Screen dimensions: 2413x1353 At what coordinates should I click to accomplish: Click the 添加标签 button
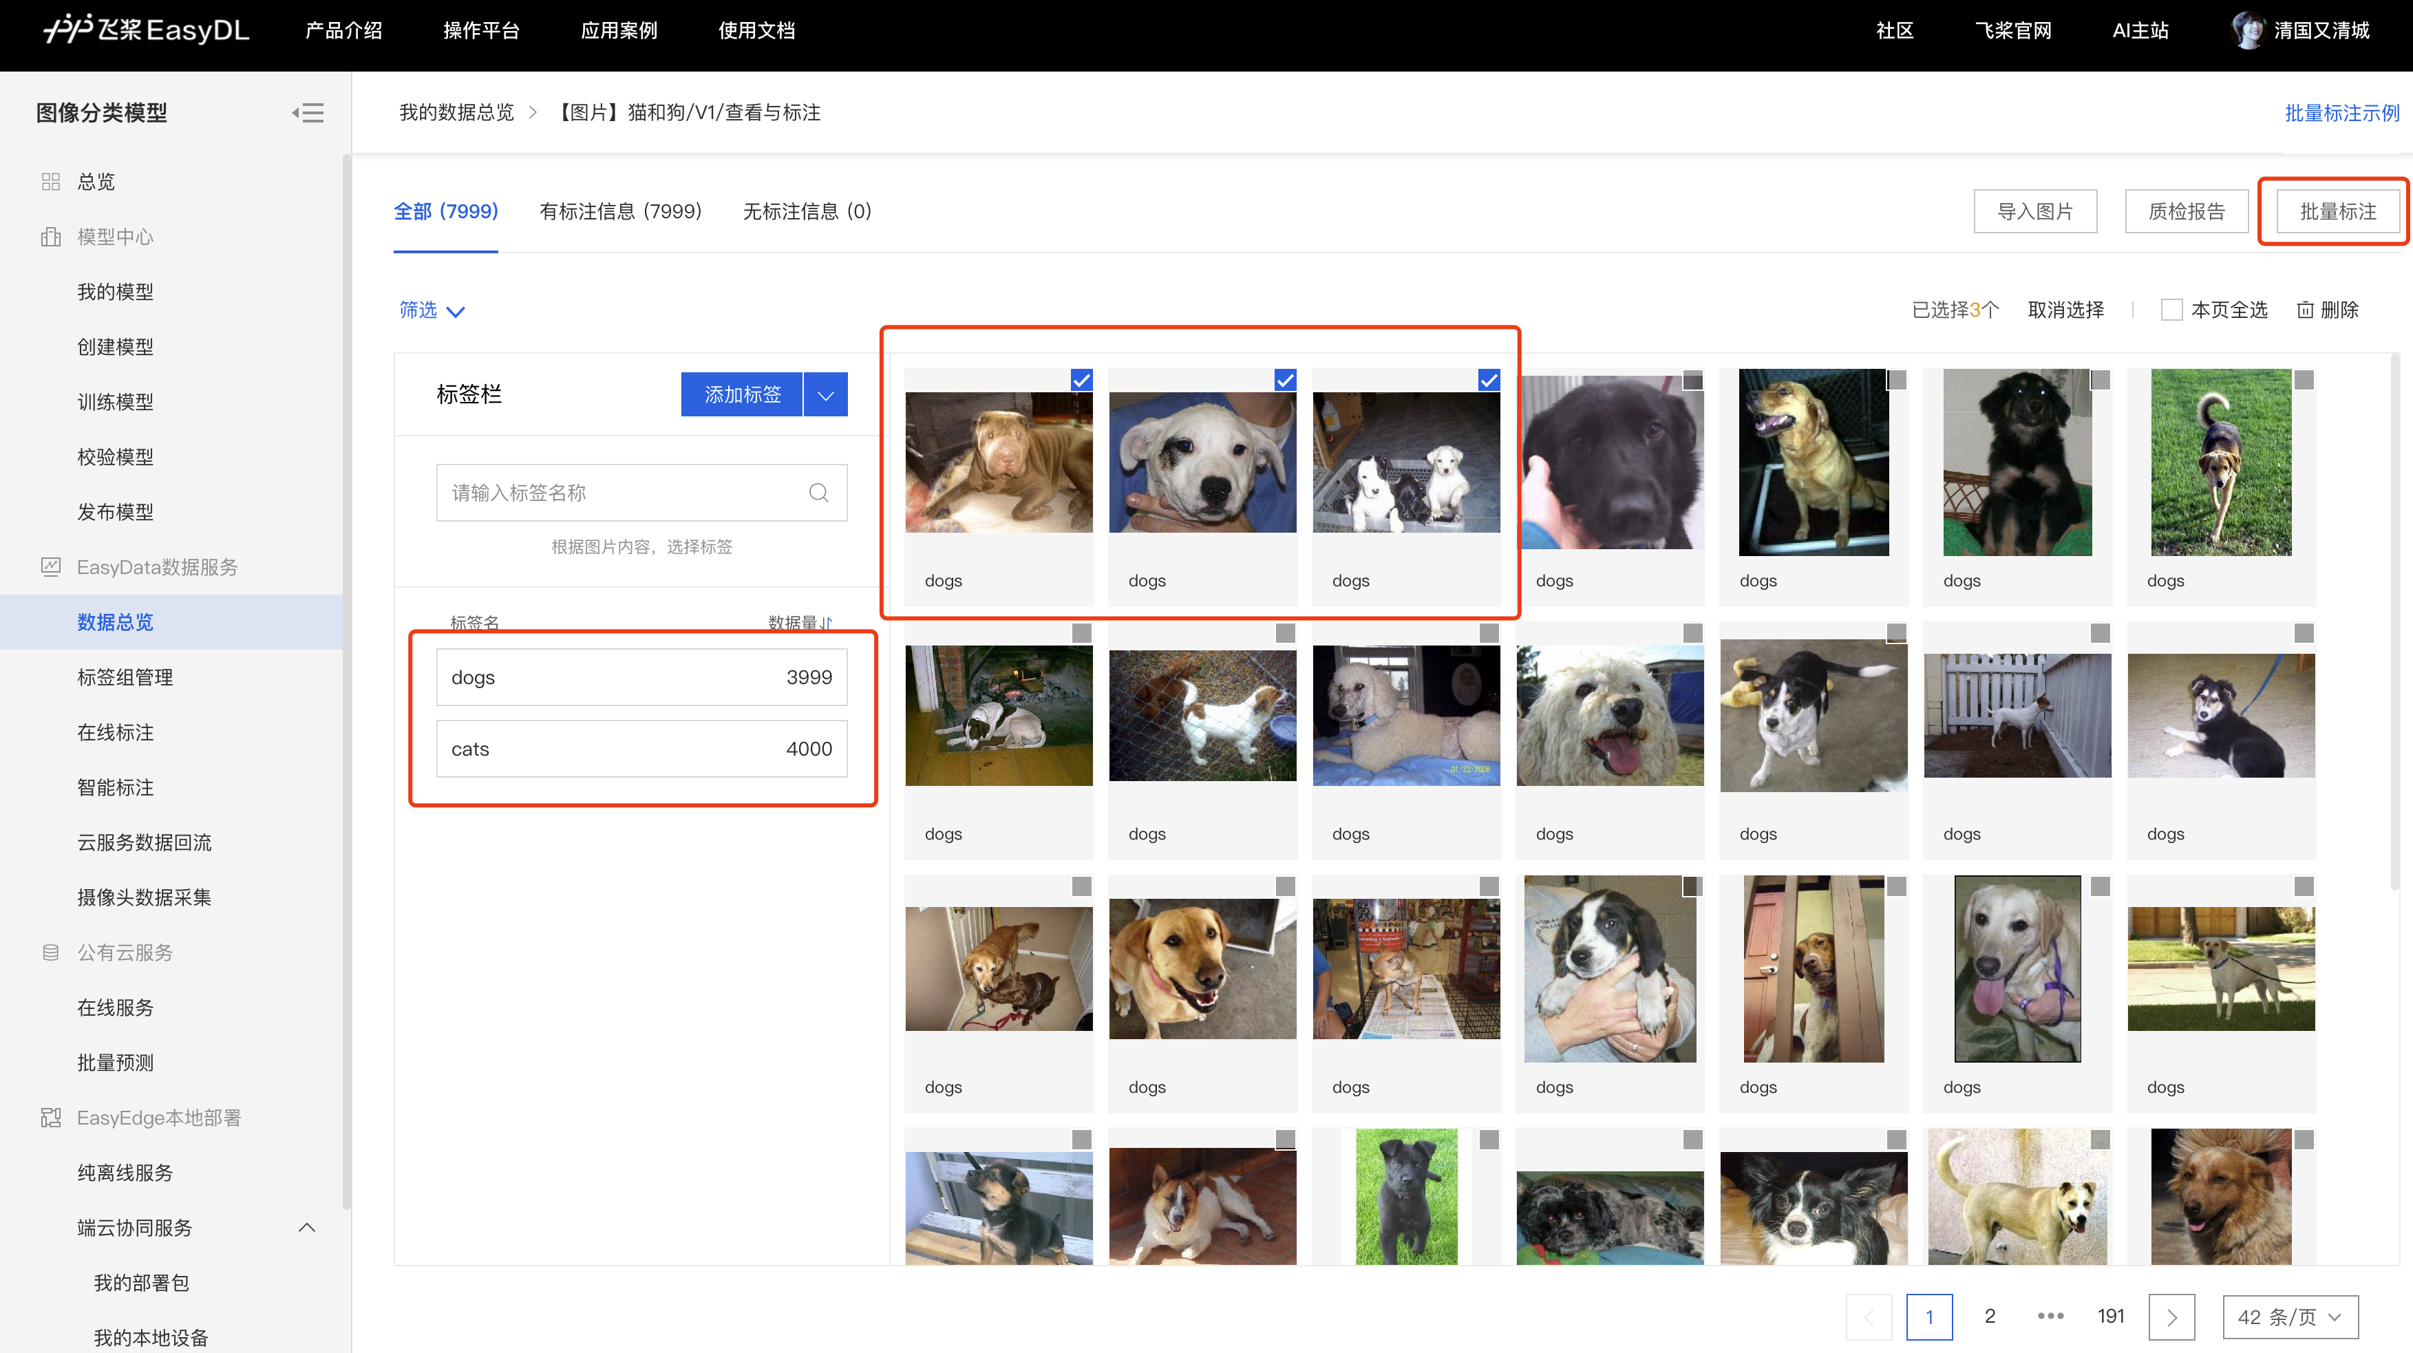742,394
